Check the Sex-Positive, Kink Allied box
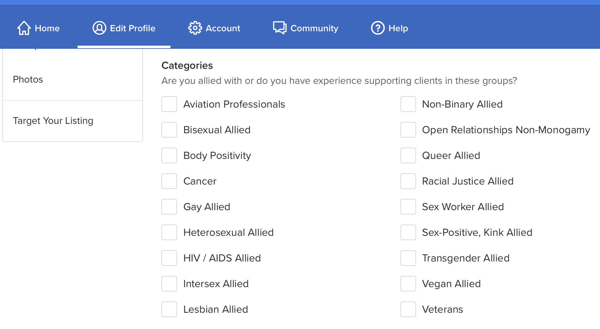Viewport: 600px width, 329px height. (408, 232)
